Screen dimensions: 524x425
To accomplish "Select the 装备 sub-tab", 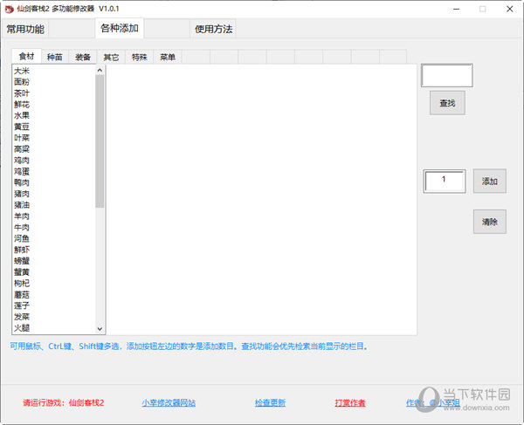I will [x=83, y=57].
